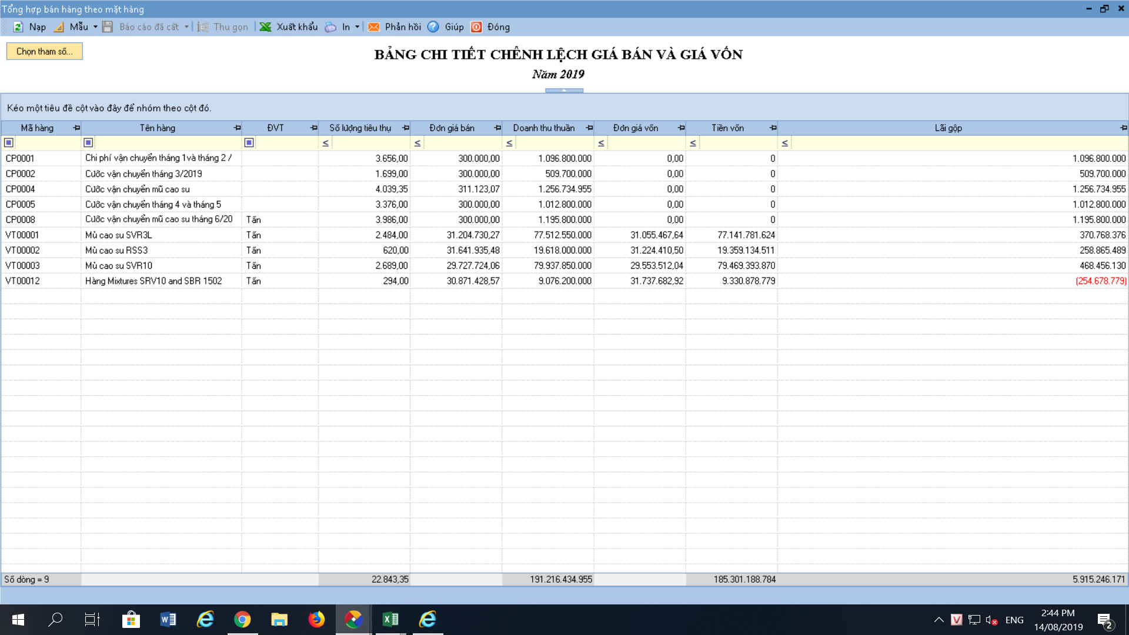Click the Chọn tham số button
The width and height of the screenshot is (1129, 635).
pyautogui.click(x=45, y=51)
